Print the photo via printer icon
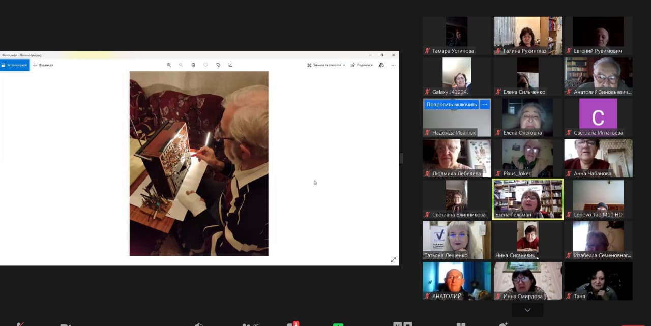651x326 pixels. pos(381,65)
